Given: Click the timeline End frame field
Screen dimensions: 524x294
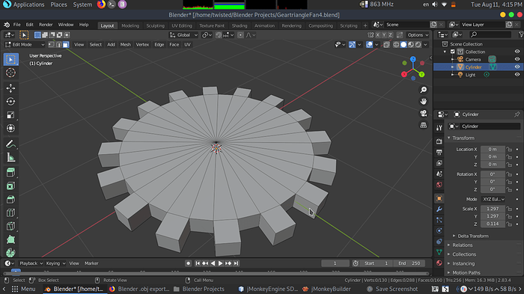Looking at the screenshot, I should pos(409,263).
